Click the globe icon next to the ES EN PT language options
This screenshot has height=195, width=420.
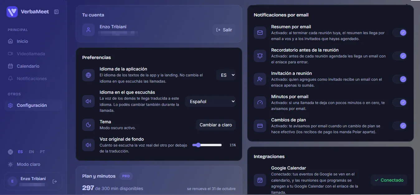tap(11, 152)
